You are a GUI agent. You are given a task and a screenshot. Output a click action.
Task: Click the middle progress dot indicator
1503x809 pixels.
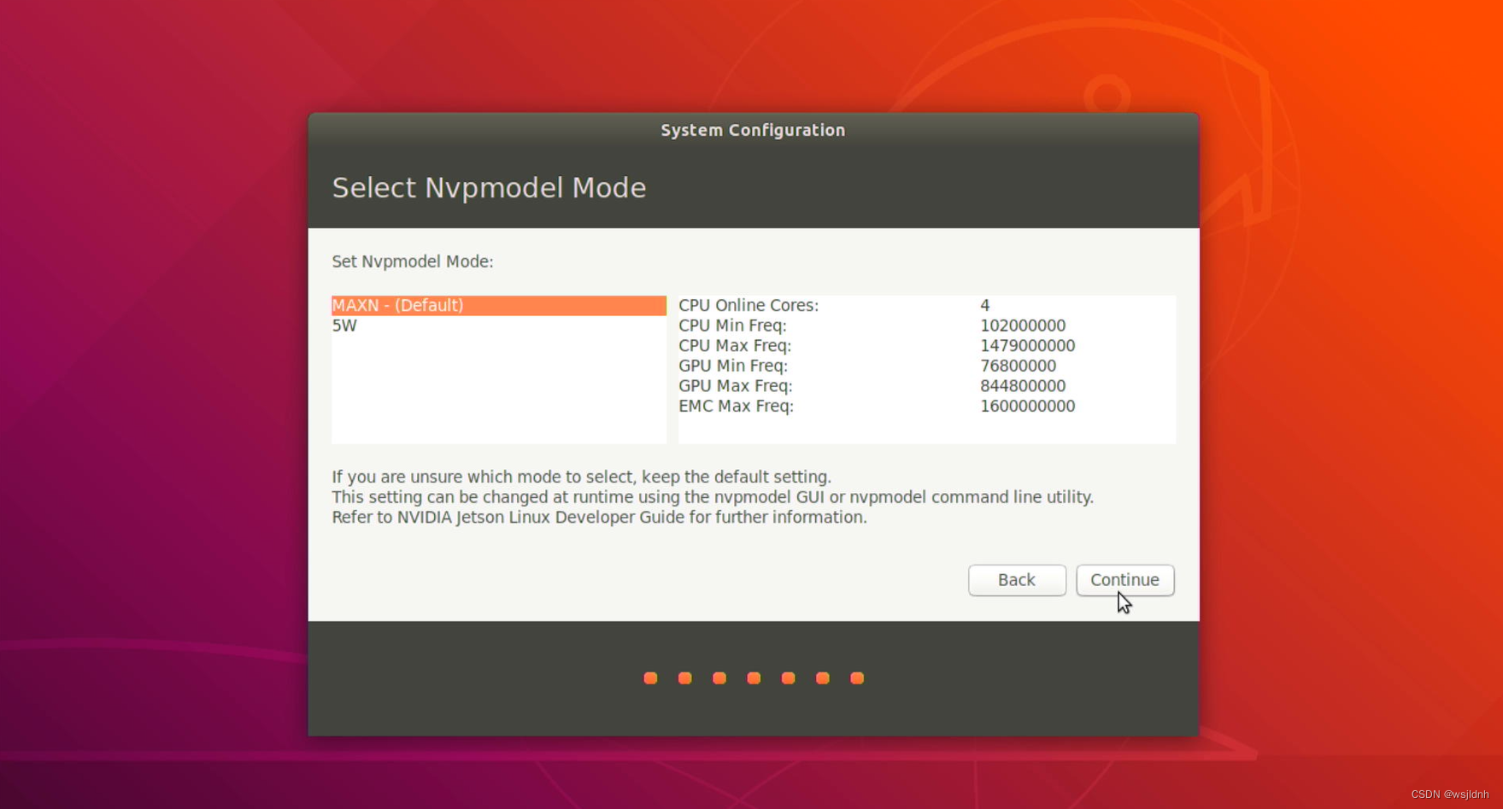pyautogui.click(x=753, y=677)
